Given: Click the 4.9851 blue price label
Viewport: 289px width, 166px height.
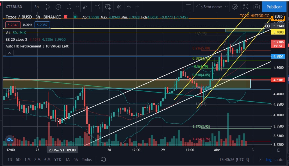Looking at the screenshot, I should [x=278, y=56].
